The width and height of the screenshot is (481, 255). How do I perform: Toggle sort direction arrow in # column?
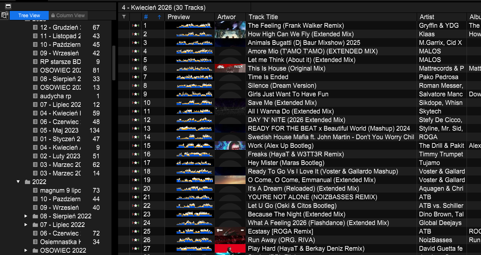159,17
